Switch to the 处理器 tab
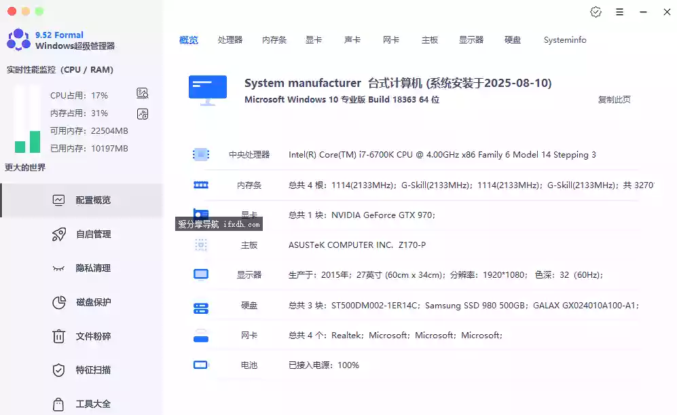The height and width of the screenshot is (415, 677). coord(230,39)
